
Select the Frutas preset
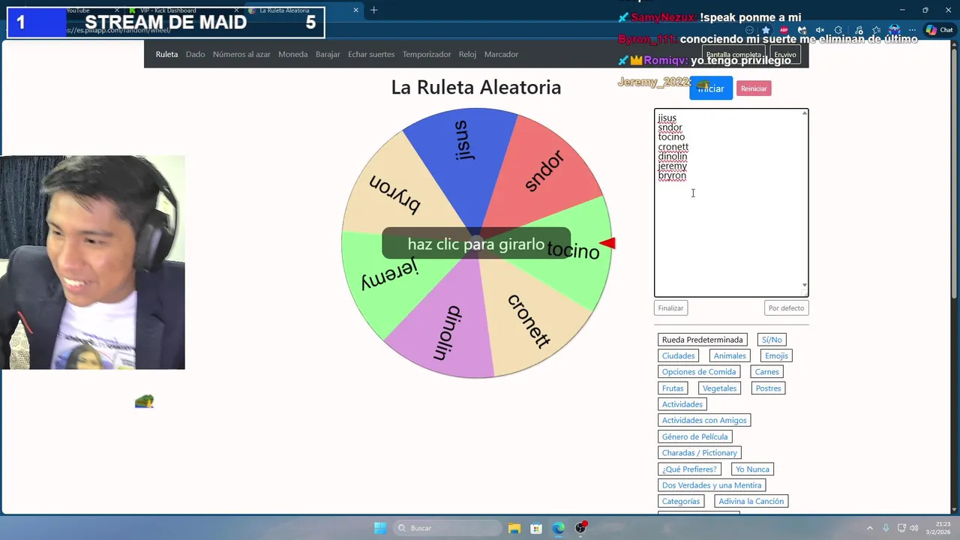tap(673, 388)
